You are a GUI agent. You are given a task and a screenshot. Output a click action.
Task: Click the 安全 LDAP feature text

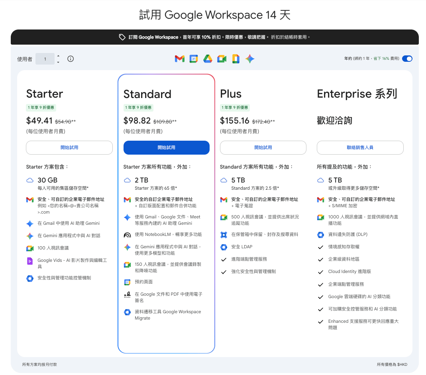point(242,247)
